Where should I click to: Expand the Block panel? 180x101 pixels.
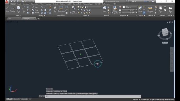pos(107,16)
